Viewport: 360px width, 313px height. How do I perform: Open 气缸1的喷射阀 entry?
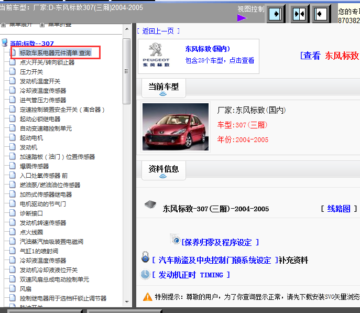tap(39, 251)
